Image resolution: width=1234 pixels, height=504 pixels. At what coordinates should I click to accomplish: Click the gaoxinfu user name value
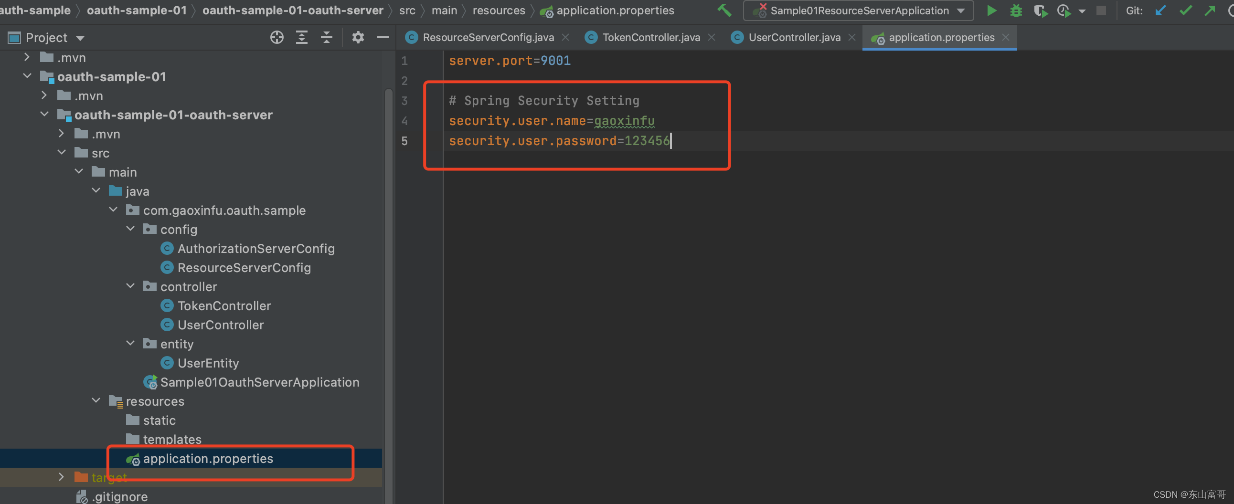pyautogui.click(x=624, y=121)
